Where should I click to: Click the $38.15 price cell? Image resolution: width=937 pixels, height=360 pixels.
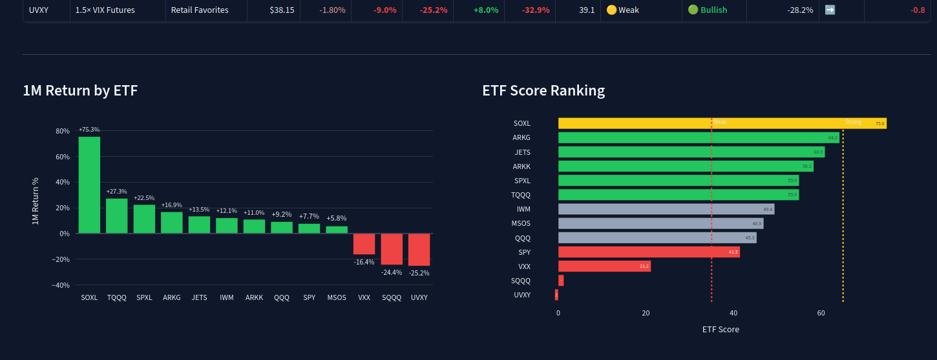(274, 10)
